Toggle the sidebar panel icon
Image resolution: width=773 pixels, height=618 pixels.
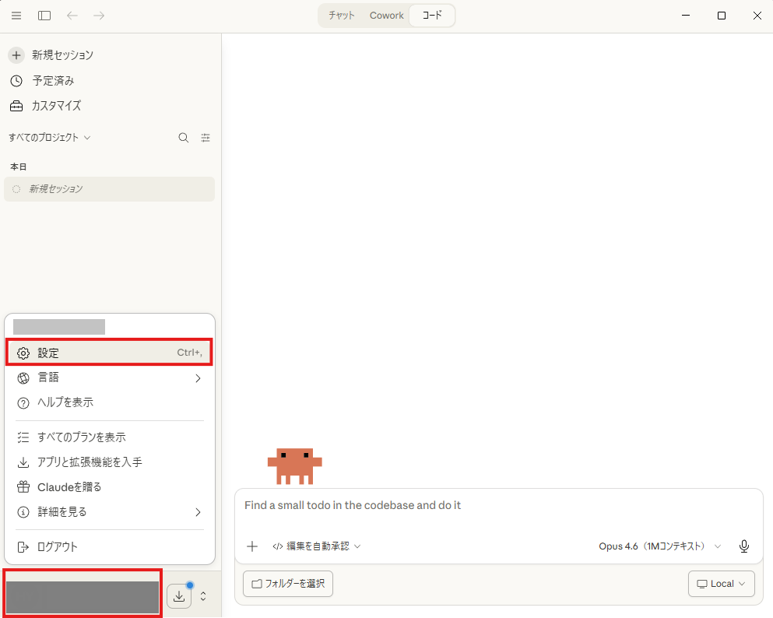[44, 16]
